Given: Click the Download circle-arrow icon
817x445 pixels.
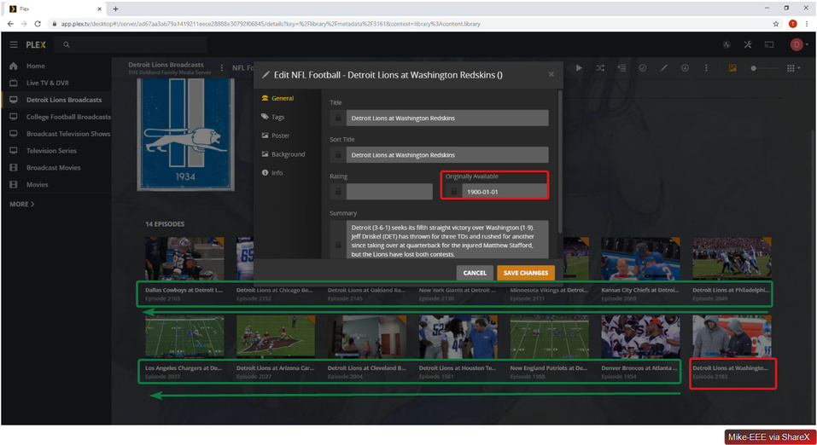Looking at the screenshot, I should [x=686, y=67].
